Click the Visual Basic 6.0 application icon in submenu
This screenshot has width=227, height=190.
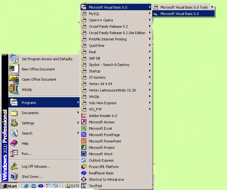pyautogui.click(x=155, y=14)
